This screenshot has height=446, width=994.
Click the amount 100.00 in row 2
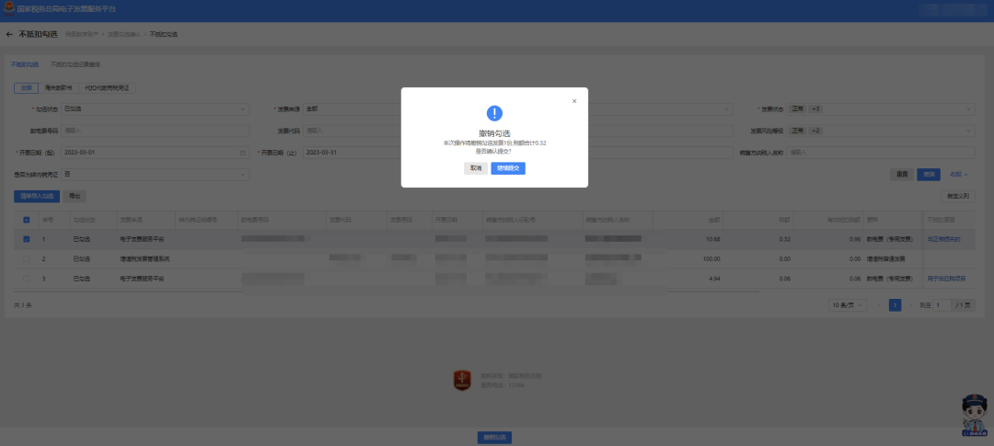pos(711,259)
